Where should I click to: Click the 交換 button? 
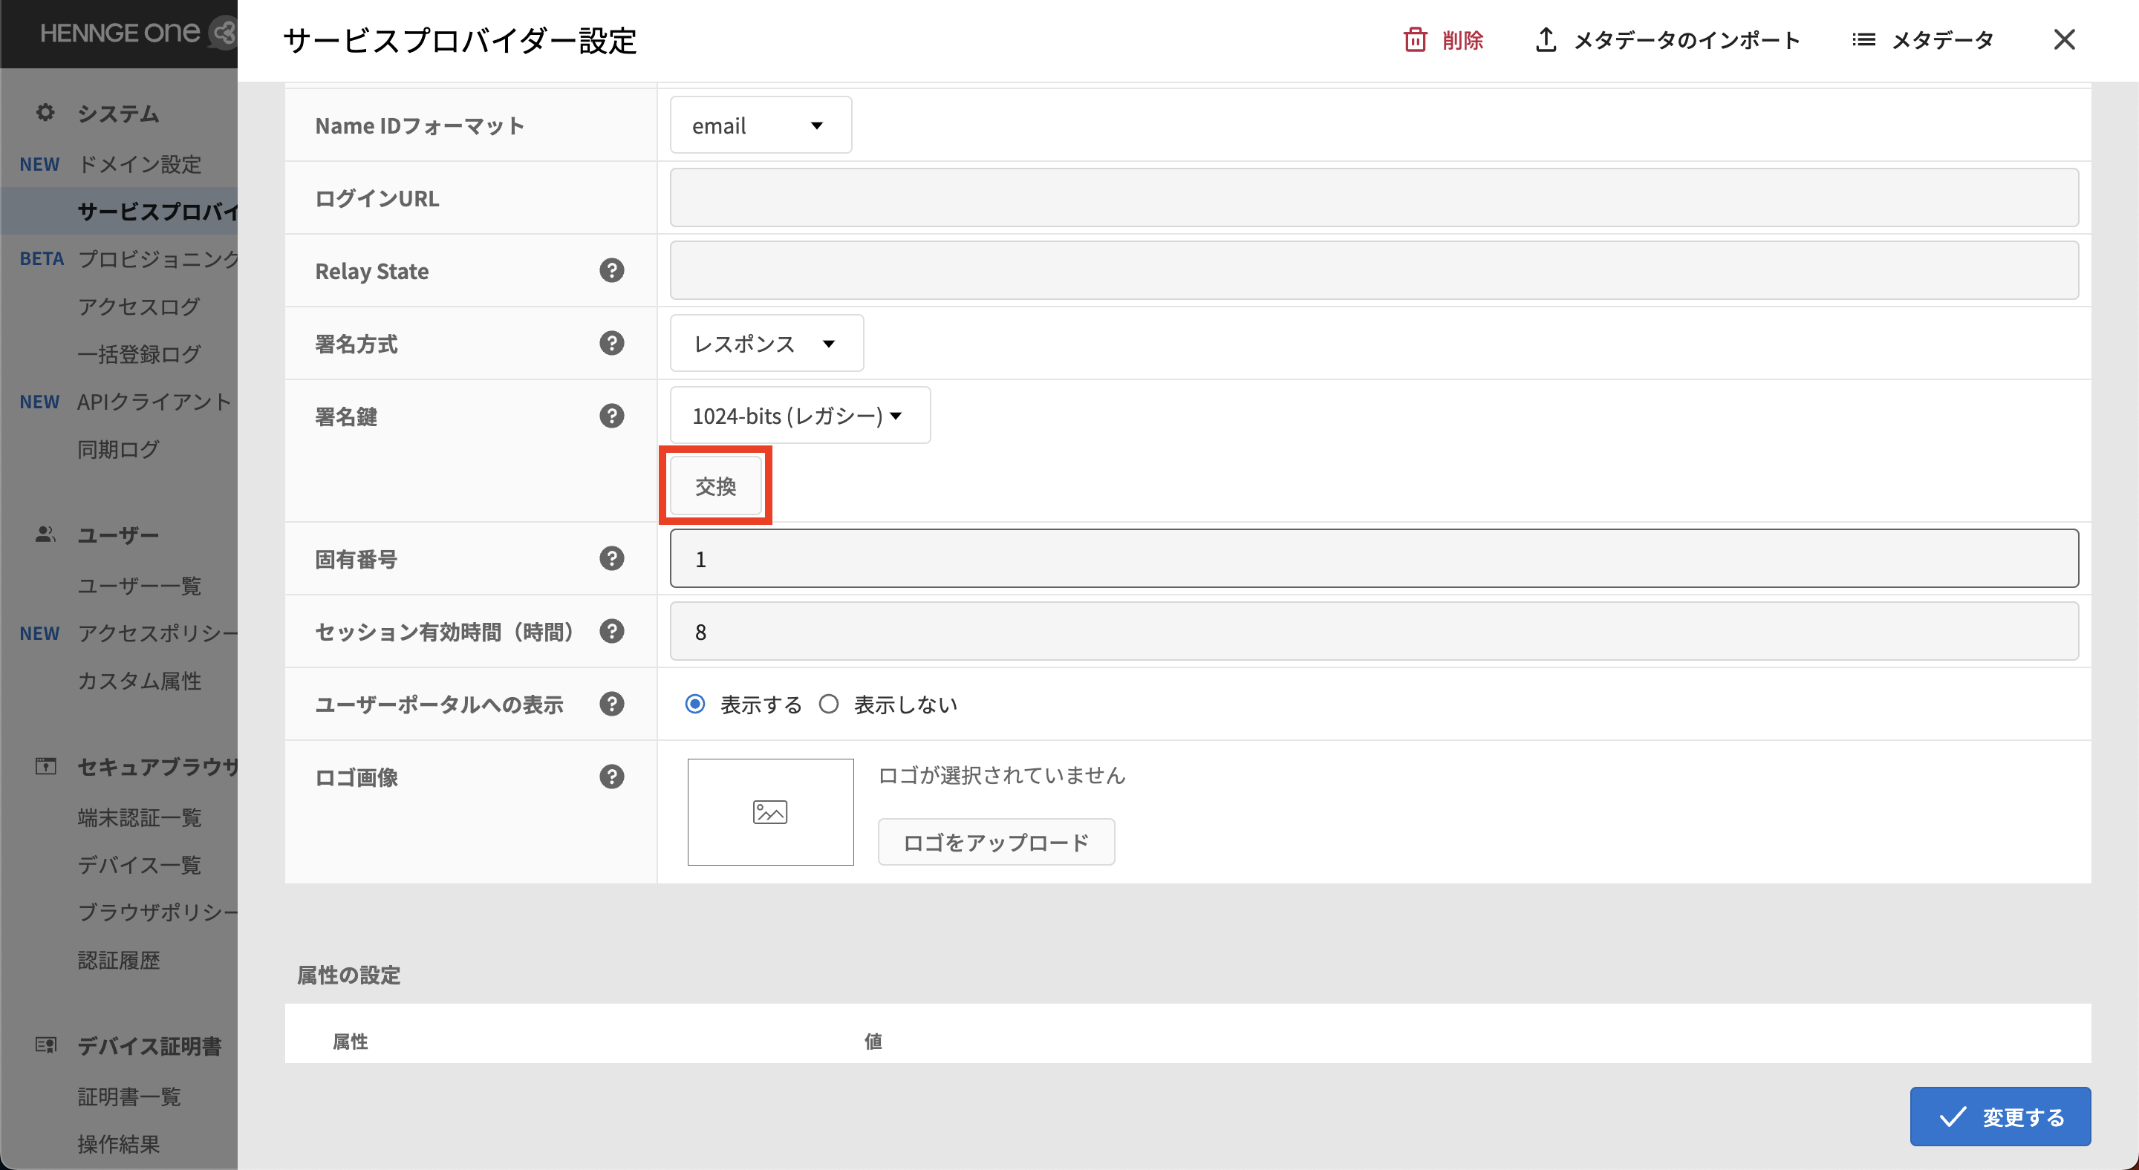(x=715, y=486)
